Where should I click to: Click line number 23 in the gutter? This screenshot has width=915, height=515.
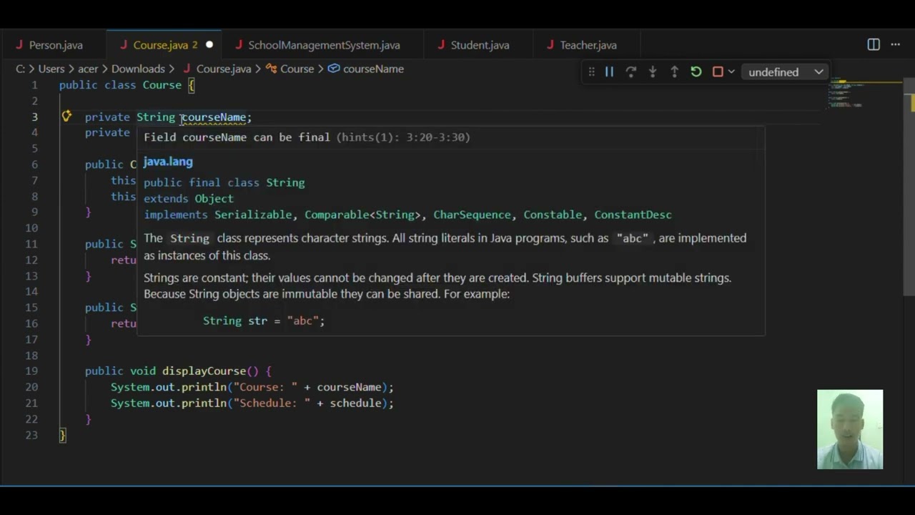(x=31, y=435)
